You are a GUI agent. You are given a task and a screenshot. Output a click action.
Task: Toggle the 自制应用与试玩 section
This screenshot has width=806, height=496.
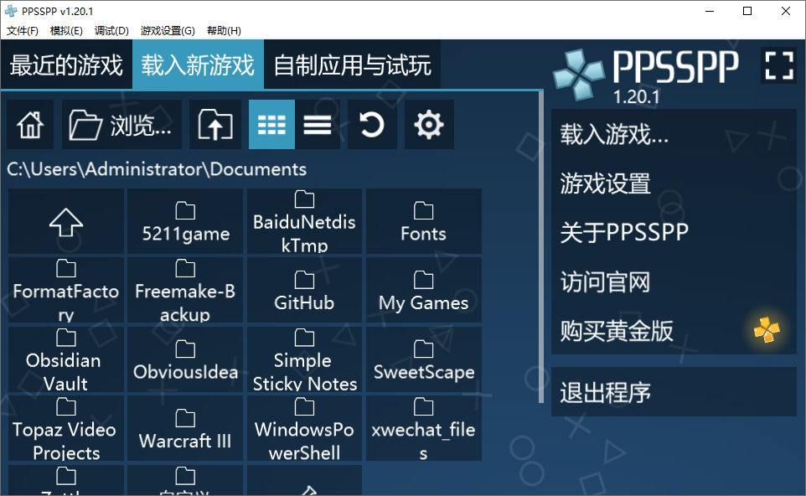click(x=352, y=64)
